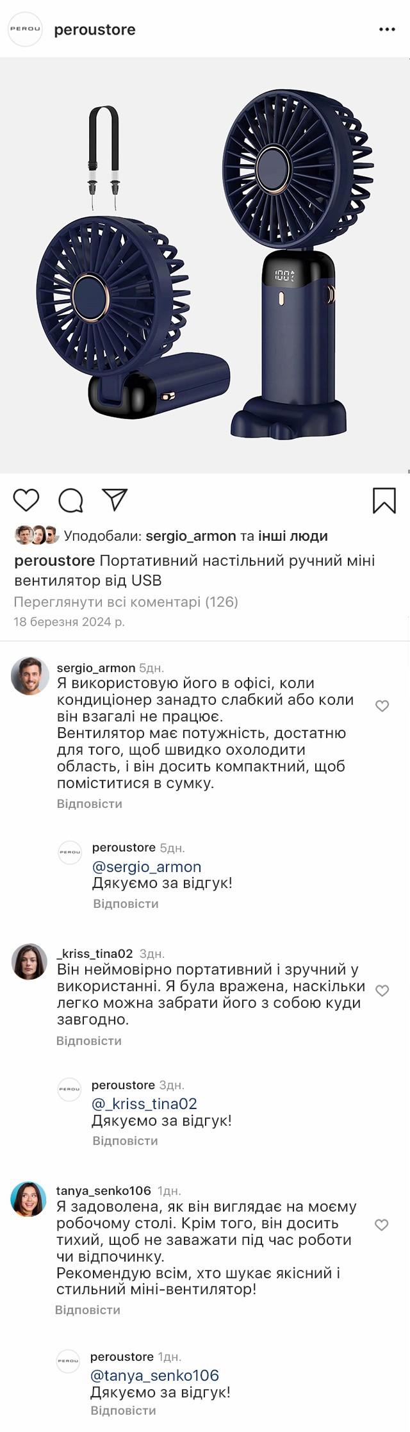Like _kriss_tina02's comment
This screenshot has height=1432, width=410.
(382, 991)
